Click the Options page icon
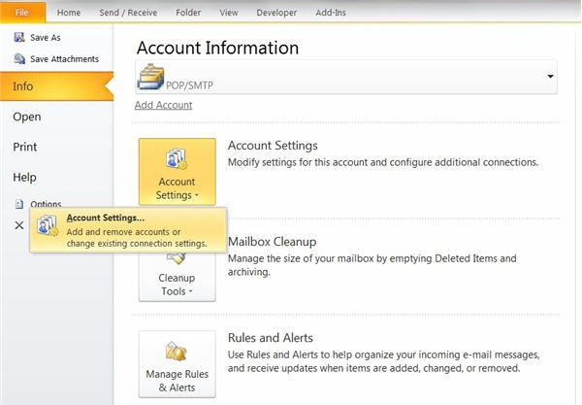This screenshot has height=405, width=582. tap(19, 204)
